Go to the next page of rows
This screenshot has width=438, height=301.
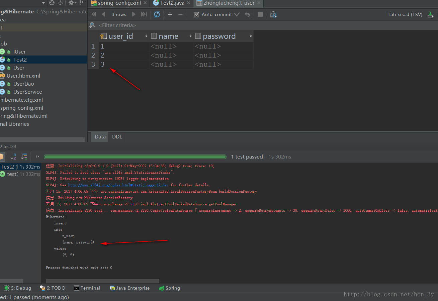tap(134, 14)
